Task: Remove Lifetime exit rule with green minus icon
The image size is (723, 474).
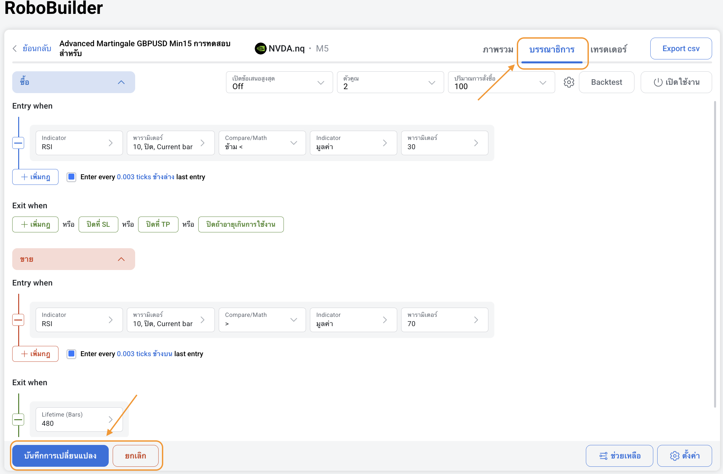Action: click(x=18, y=420)
